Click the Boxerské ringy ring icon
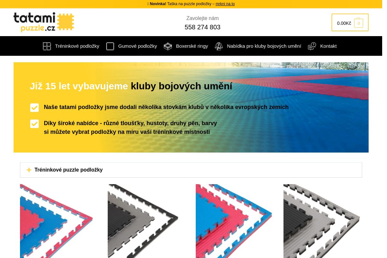Viewport: 387px width, 258px height. coord(168,46)
